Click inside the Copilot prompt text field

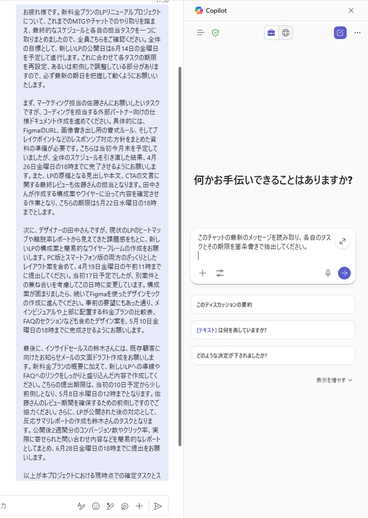(264, 246)
